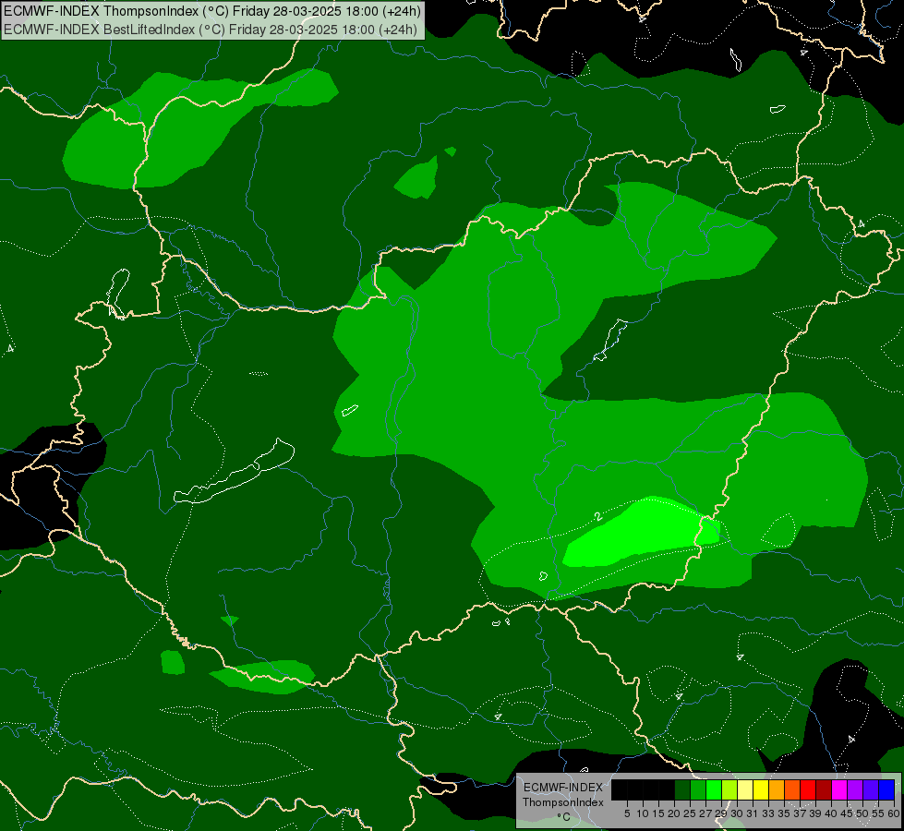904x831 pixels.
Task: Pick the magenta 40–45 legend swatch
Action: pyautogui.click(x=840, y=789)
